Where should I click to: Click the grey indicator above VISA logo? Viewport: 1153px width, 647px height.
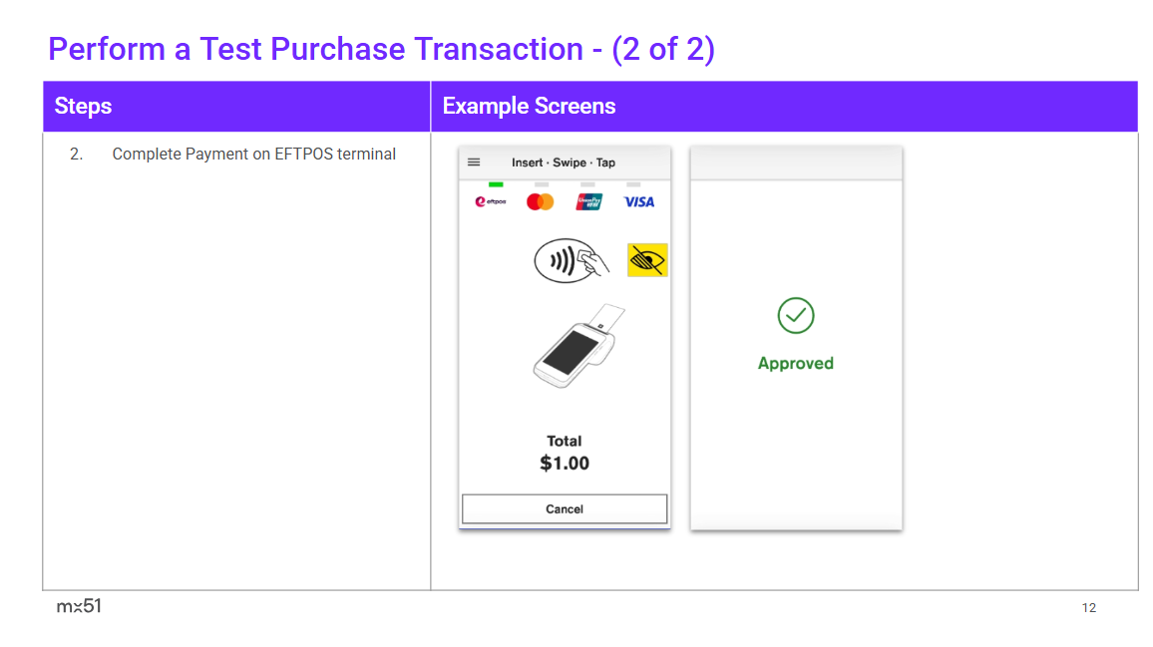point(633,184)
